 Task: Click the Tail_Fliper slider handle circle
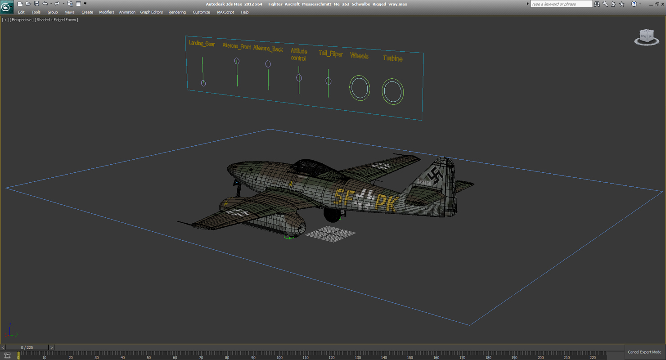[x=328, y=81]
